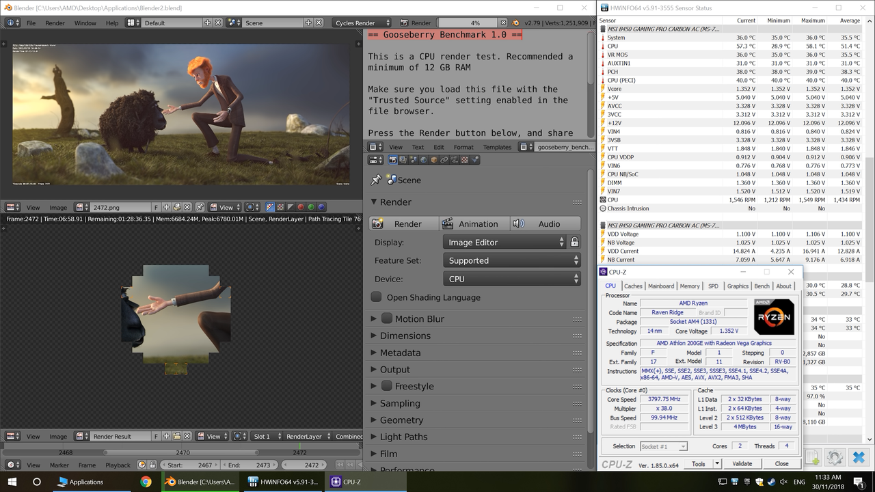Open CPU-Z Socket #1 selection dropdown
Viewport: 875px width, 492px height.
click(x=663, y=446)
